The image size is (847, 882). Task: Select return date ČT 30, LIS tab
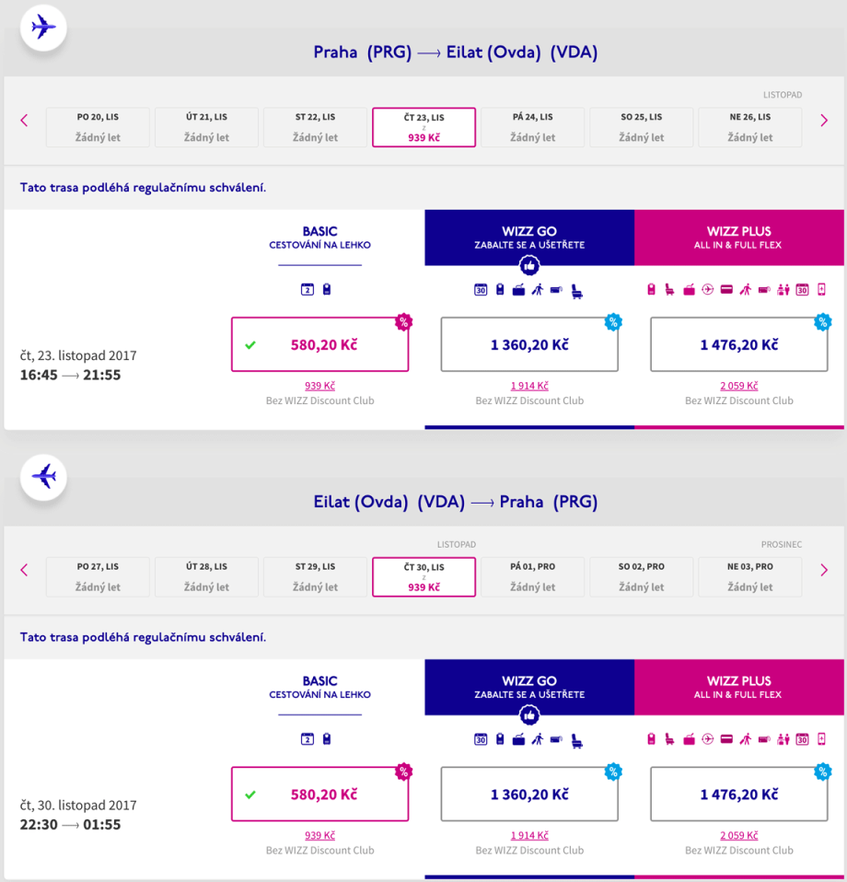point(423,576)
